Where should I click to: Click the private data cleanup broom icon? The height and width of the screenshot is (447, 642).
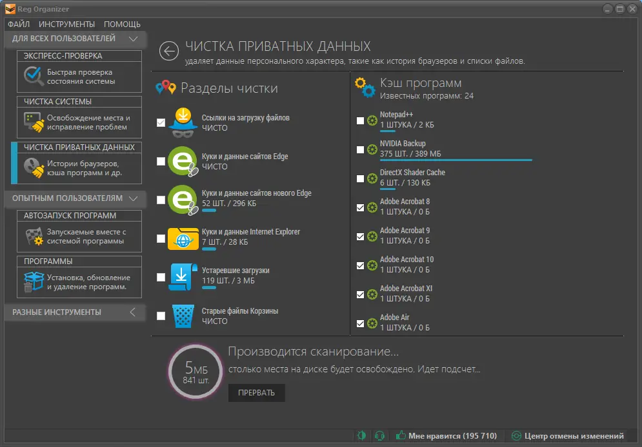34,167
